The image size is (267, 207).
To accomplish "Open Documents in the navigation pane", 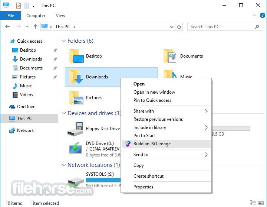I will [x=27, y=68].
